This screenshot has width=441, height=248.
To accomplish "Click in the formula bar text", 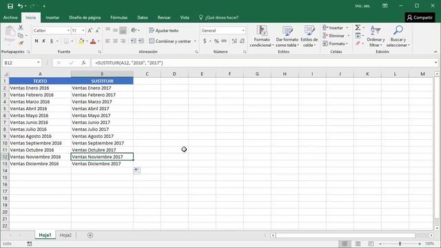I will coord(129,63).
